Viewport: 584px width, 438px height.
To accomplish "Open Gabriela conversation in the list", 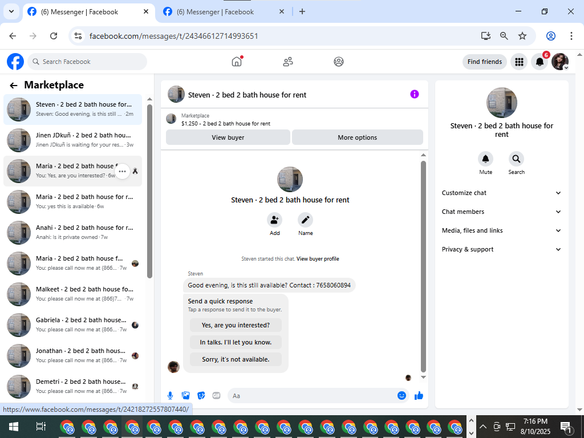I will click(x=72, y=325).
